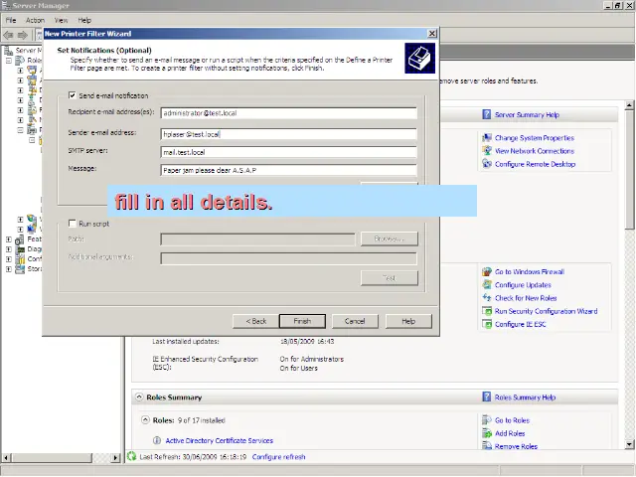Expand the Configuration tree node
Screen dimensions: 636x477
pyautogui.click(x=9, y=259)
